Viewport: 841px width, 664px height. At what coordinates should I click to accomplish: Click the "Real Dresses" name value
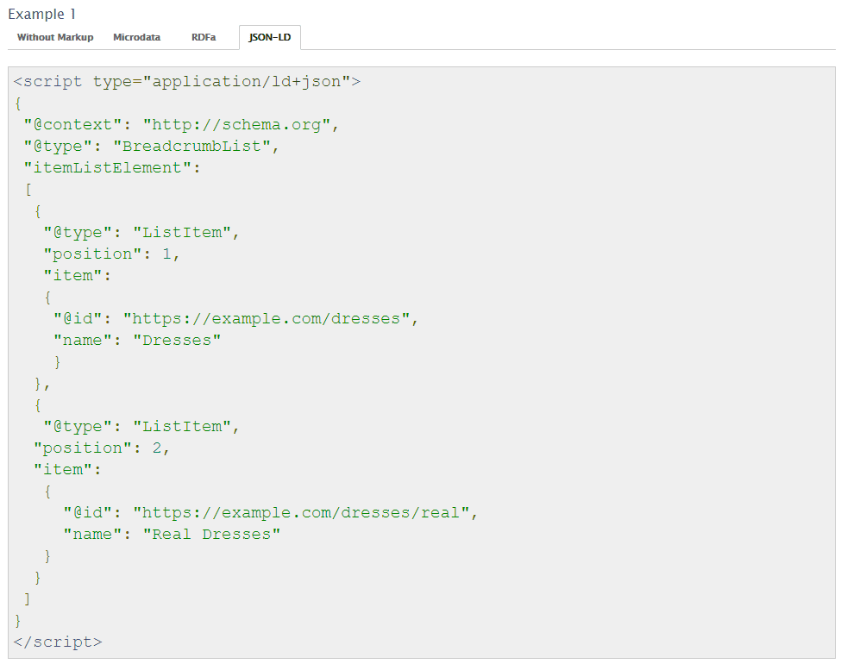[x=211, y=535]
